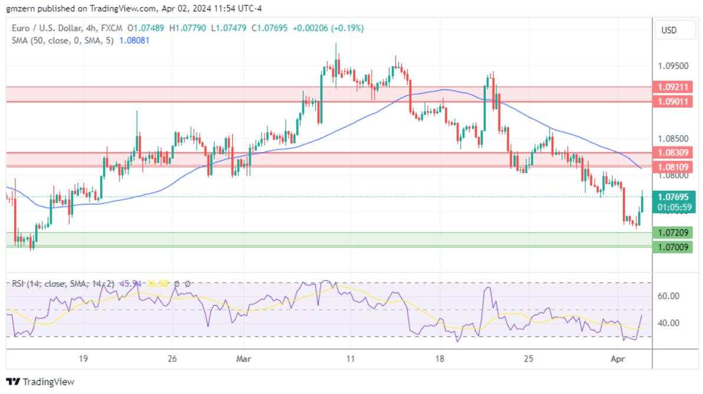Click the TradingView logo at bottom left
The width and height of the screenshot is (703, 394).
pyautogui.click(x=40, y=382)
